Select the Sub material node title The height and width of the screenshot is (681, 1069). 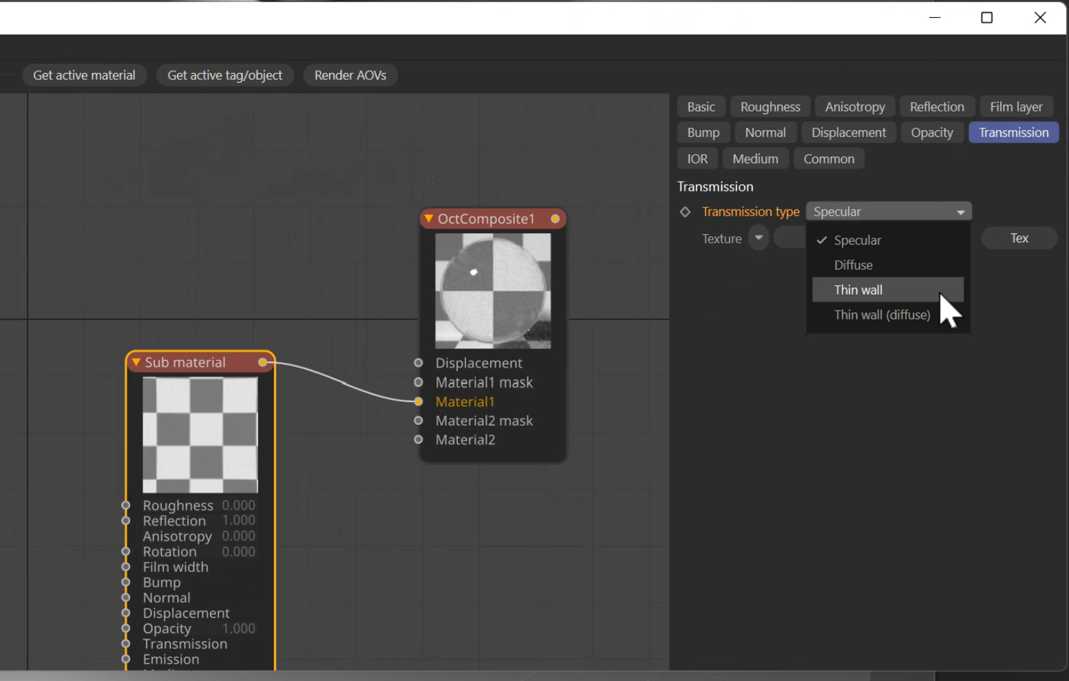(x=185, y=362)
